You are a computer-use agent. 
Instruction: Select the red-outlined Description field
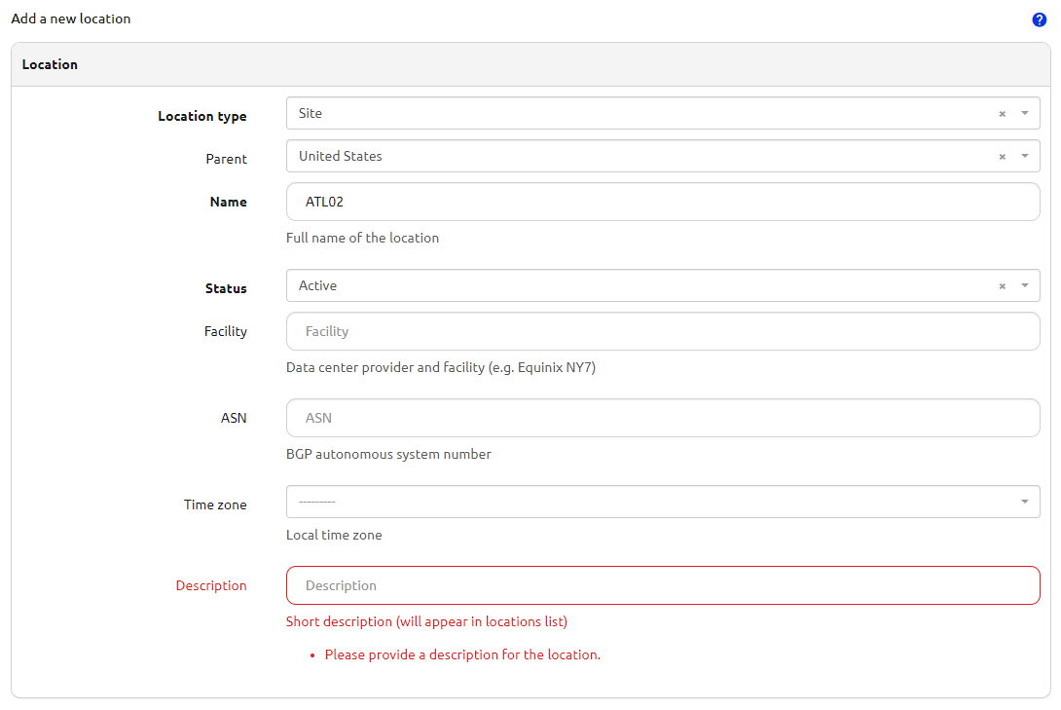(x=662, y=585)
